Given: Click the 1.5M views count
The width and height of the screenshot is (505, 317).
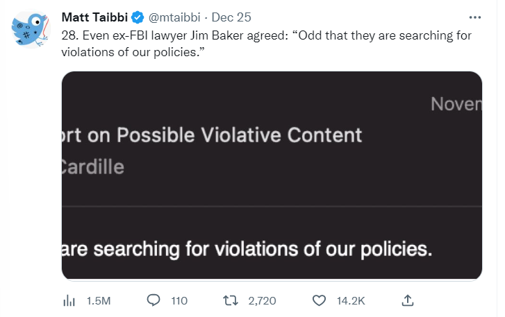Looking at the screenshot, I should pyautogui.click(x=98, y=301).
